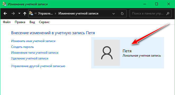Click the Петя account name

tap(127, 51)
